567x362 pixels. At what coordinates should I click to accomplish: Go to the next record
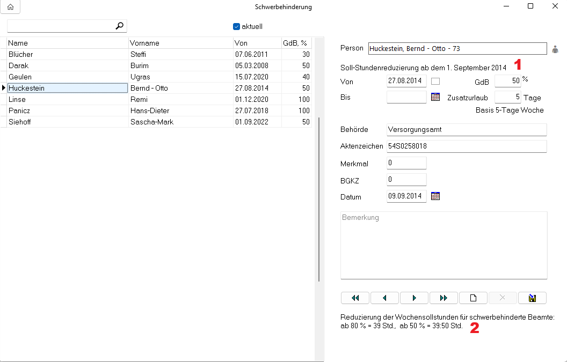click(415, 298)
